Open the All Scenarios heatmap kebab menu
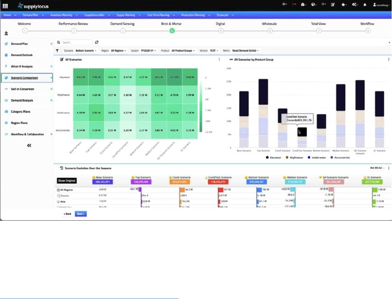The height and width of the screenshot is (299, 392). [x=219, y=59]
